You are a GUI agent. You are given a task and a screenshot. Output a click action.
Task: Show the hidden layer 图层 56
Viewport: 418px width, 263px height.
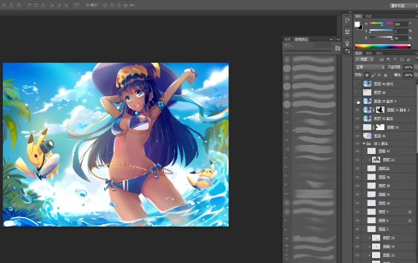(x=357, y=93)
